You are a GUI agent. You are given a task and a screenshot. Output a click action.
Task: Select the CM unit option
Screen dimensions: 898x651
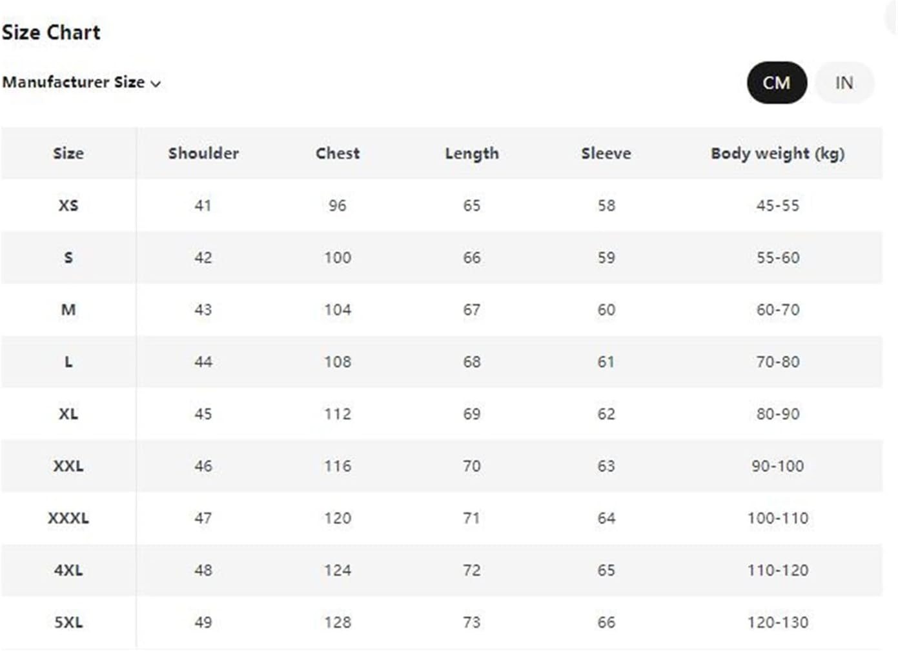pos(777,83)
